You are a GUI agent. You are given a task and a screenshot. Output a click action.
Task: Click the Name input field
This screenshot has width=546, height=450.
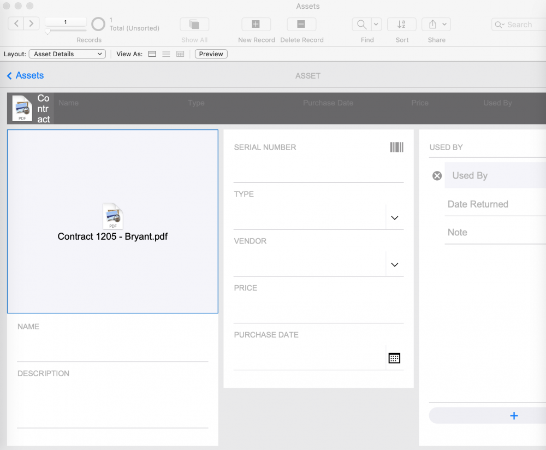click(112, 348)
